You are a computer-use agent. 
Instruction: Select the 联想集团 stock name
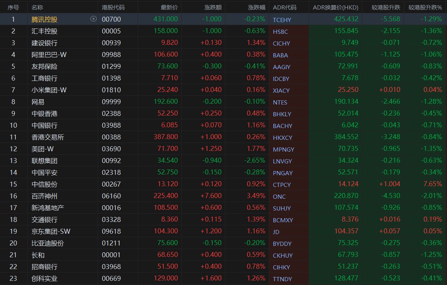point(44,161)
